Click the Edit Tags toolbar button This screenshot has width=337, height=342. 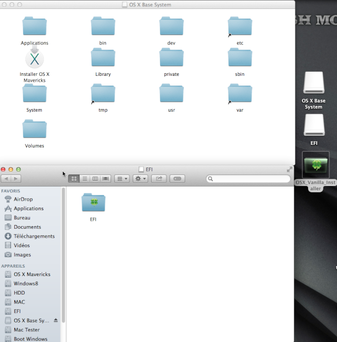point(177,179)
